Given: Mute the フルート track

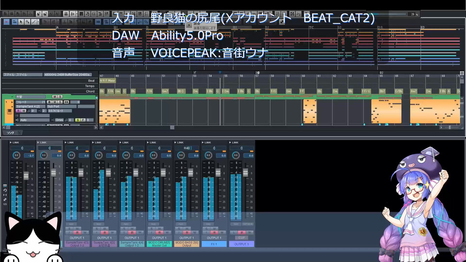Looking at the screenshot, I should [x=54, y=102].
